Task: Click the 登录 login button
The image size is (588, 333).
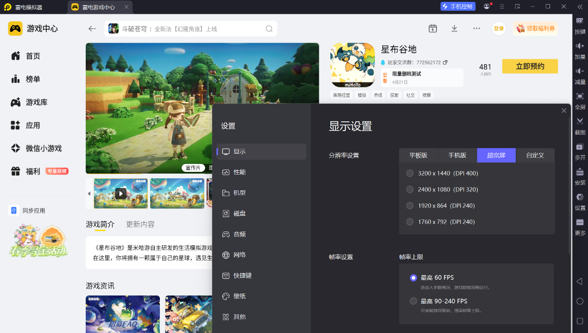Action: pyautogui.click(x=499, y=28)
